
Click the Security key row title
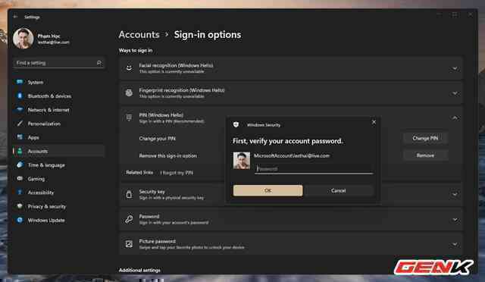pos(152,192)
